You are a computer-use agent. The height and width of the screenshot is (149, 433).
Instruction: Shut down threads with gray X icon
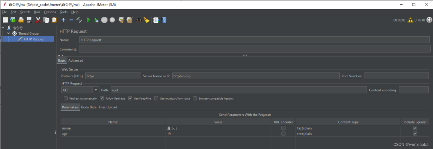112,20
